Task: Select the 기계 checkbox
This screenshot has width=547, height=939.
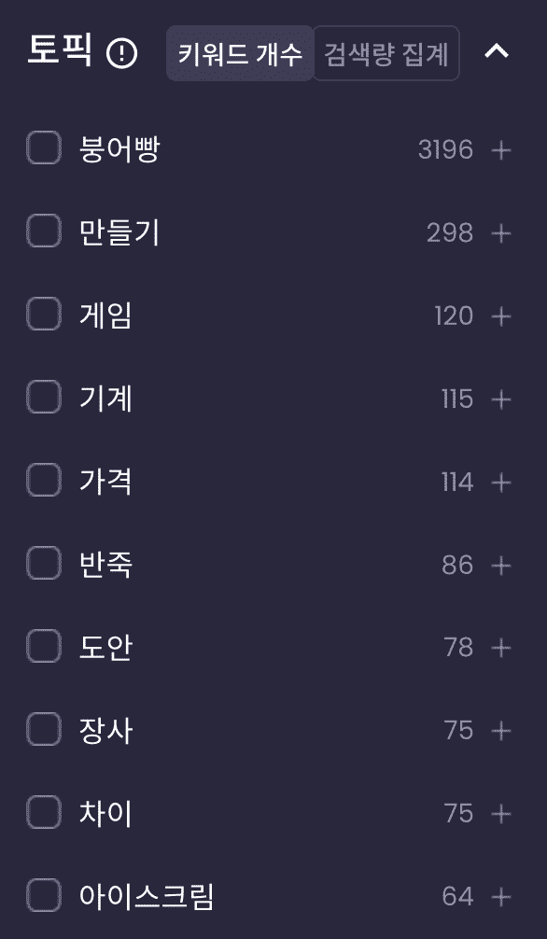Action: [x=44, y=398]
